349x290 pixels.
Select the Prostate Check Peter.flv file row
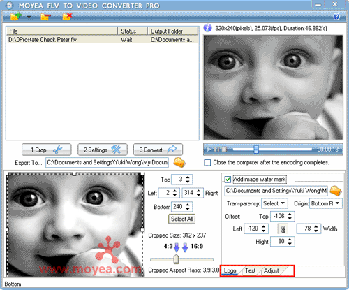click(103, 40)
